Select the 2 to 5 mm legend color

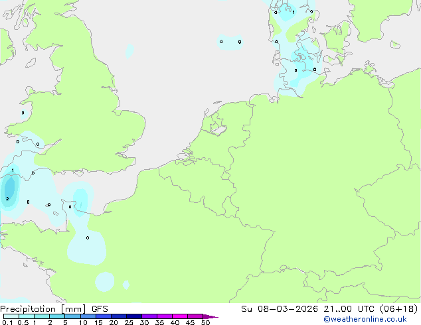click(57, 316)
